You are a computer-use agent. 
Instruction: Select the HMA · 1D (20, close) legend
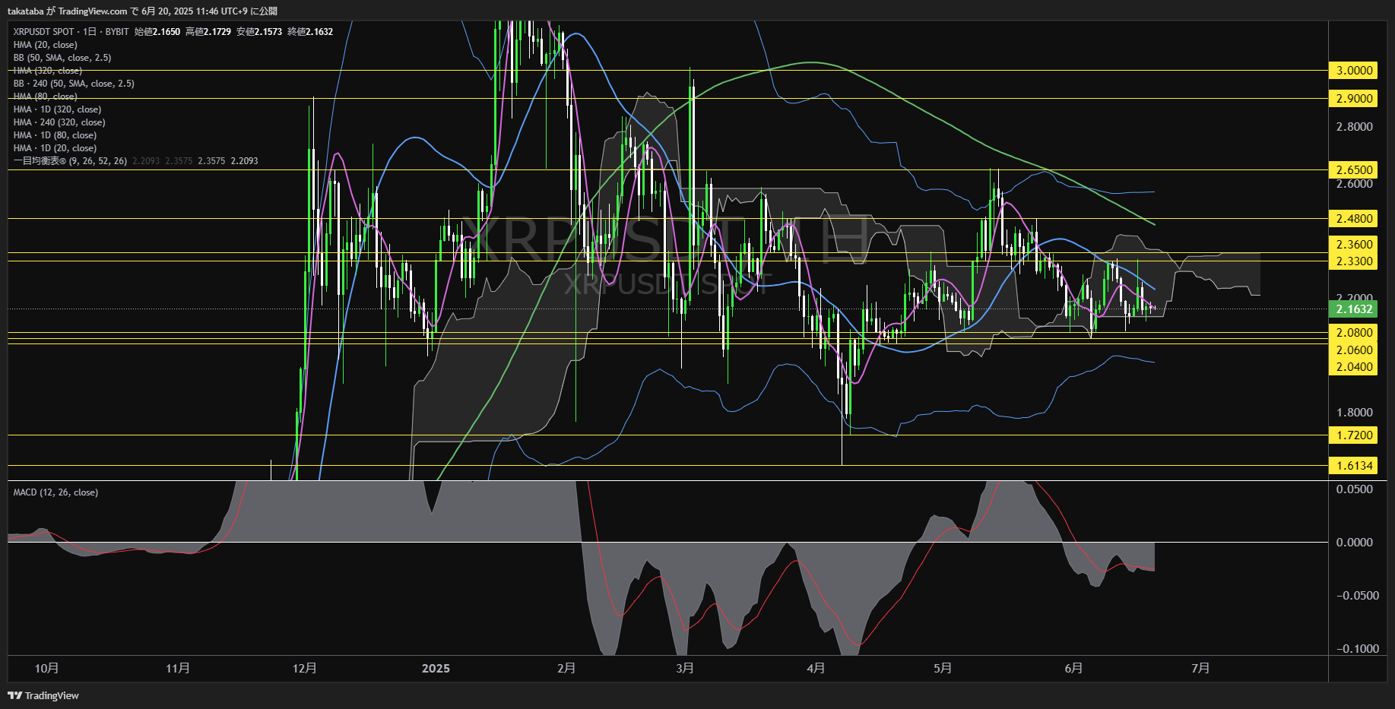(x=55, y=148)
